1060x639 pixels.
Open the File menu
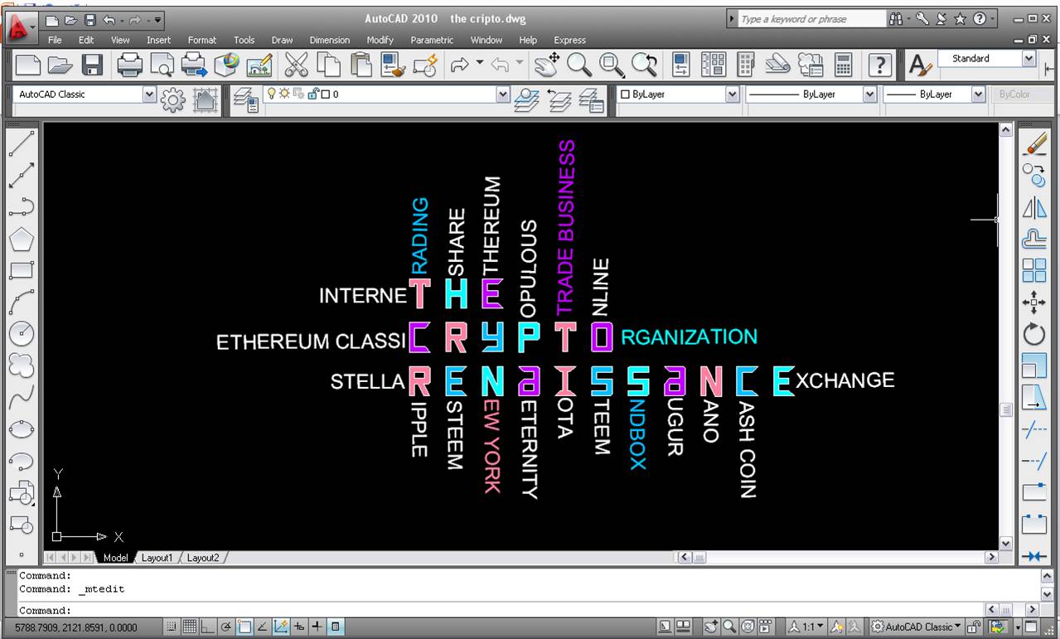click(x=55, y=40)
